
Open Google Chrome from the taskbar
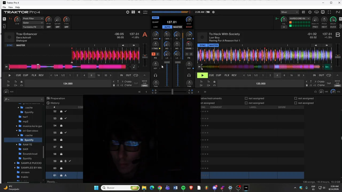pyautogui.click(x=160, y=188)
